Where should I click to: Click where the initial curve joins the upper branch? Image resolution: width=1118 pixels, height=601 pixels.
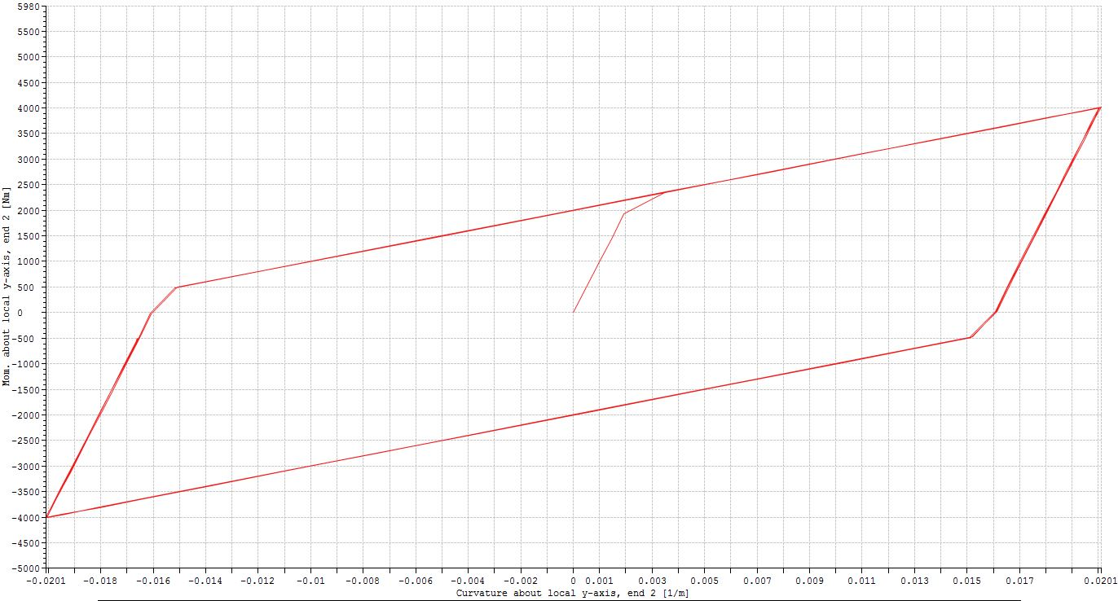point(666,192)
